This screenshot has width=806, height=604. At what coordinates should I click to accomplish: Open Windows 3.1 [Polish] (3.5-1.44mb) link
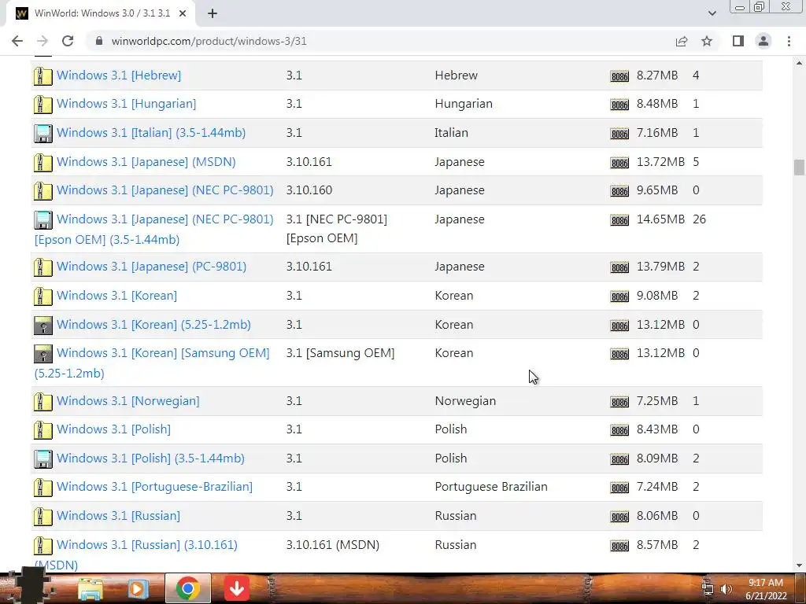point(150,459)
